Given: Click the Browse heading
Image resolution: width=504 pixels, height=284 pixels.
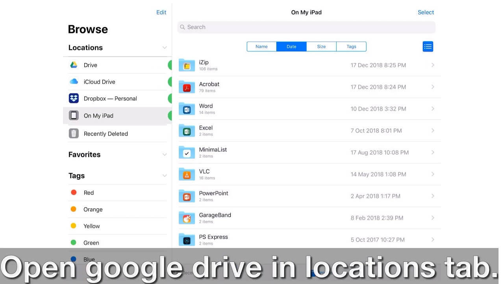Looking at the screenshot, I should pos(88,29).
